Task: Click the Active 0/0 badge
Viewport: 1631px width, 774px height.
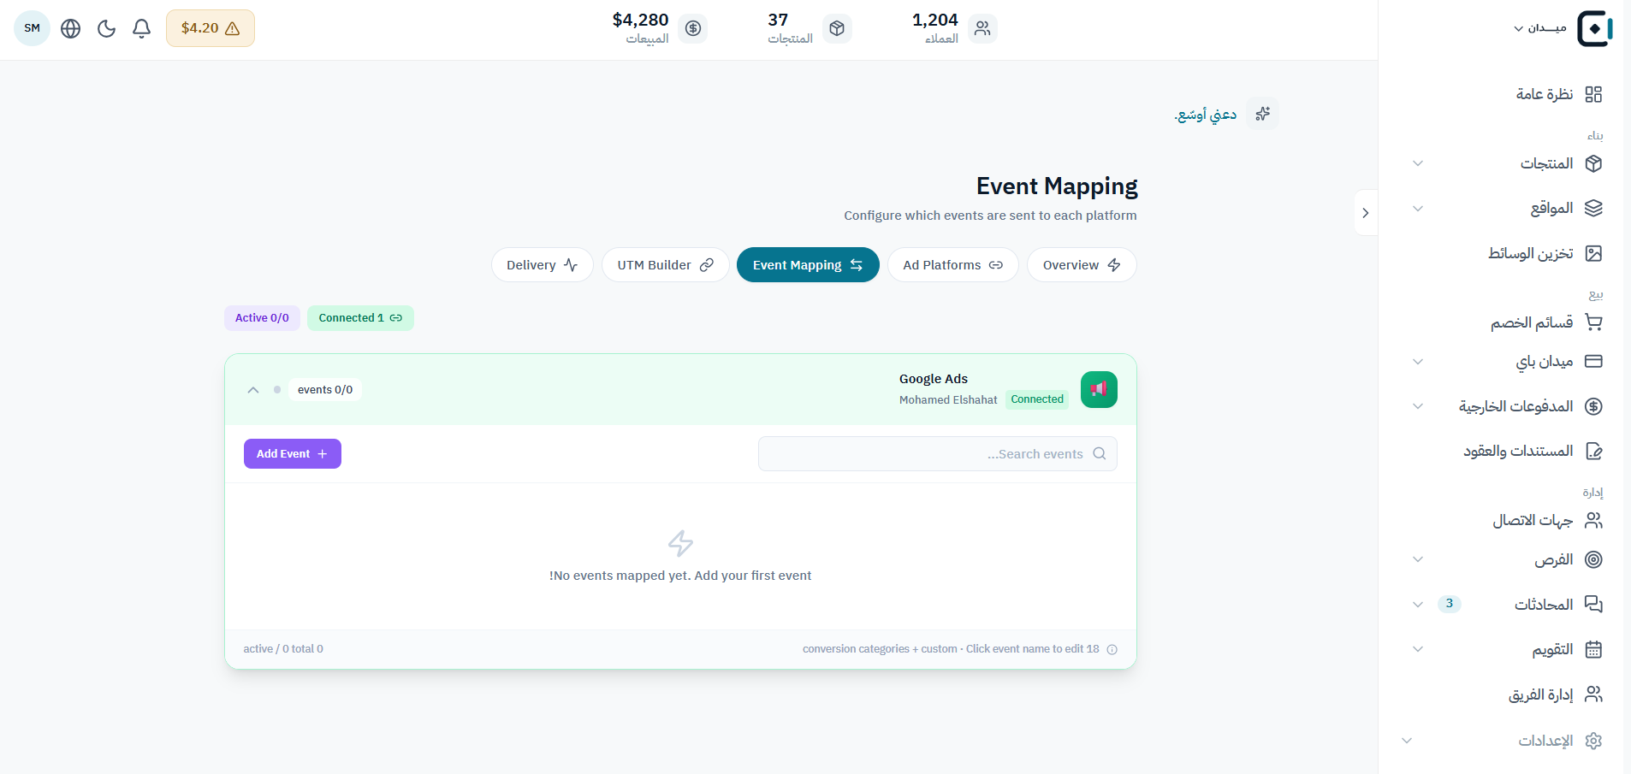Action: point(262,318)
